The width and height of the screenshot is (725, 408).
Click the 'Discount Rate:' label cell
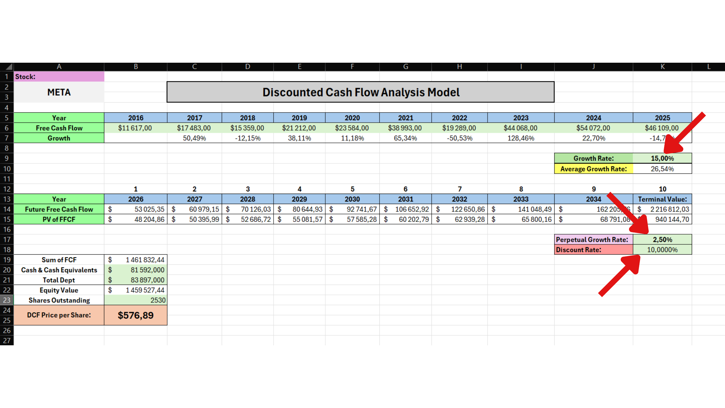594,250
